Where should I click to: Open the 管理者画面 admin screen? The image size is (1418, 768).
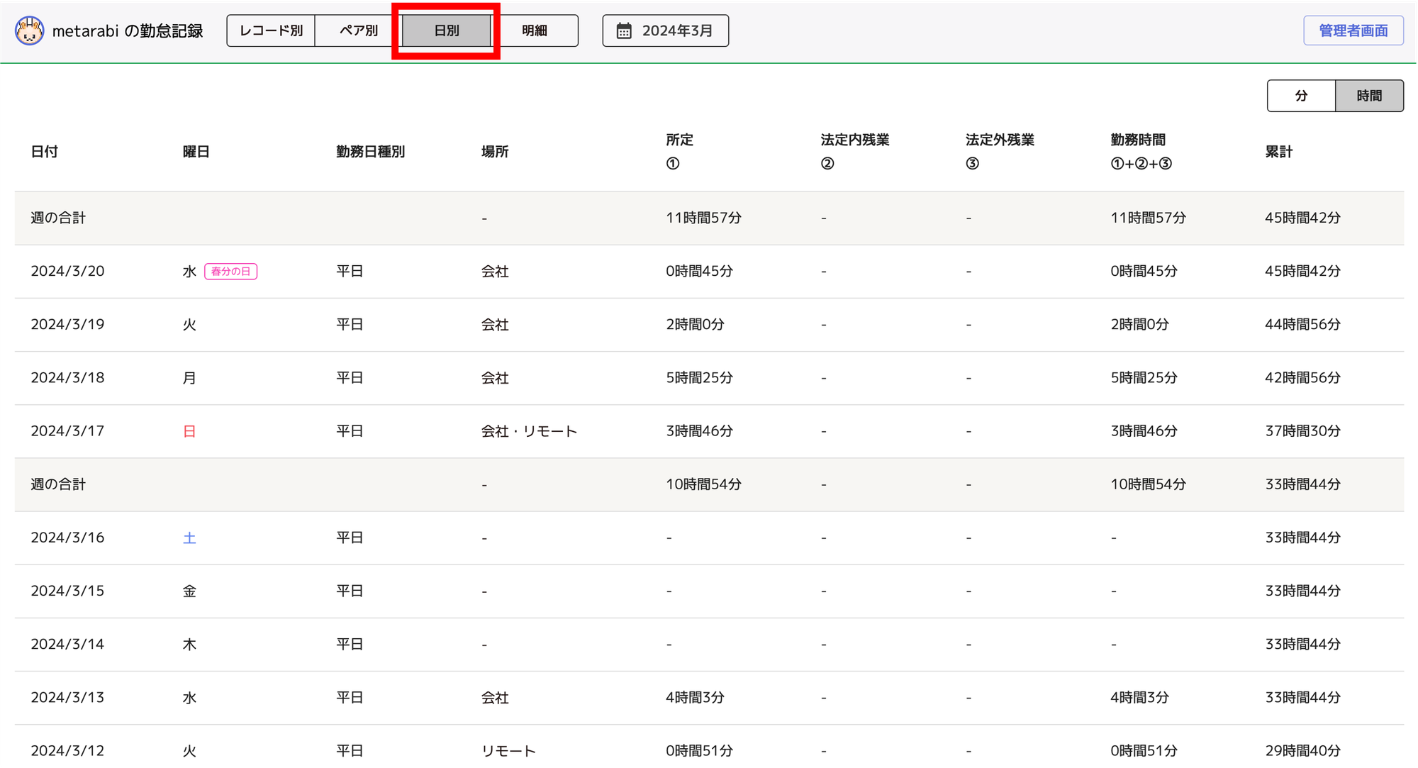pos(1353,30)
